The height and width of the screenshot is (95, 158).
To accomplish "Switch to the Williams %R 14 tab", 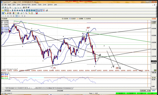I will [x=52, y=88].
